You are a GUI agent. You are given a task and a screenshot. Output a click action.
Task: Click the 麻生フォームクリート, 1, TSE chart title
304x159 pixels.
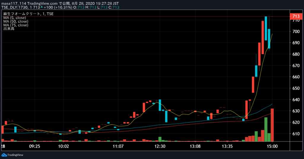pos(28,14)
